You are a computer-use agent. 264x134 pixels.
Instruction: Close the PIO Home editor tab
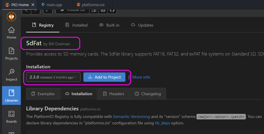tap(33, 5)
